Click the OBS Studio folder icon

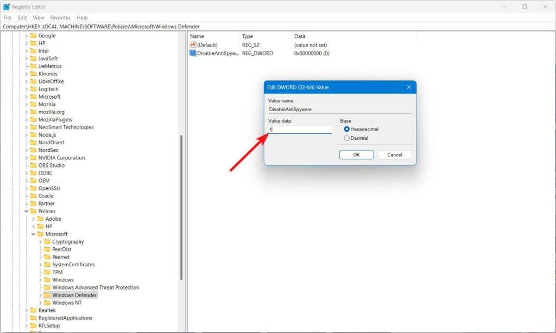[33, 165]
